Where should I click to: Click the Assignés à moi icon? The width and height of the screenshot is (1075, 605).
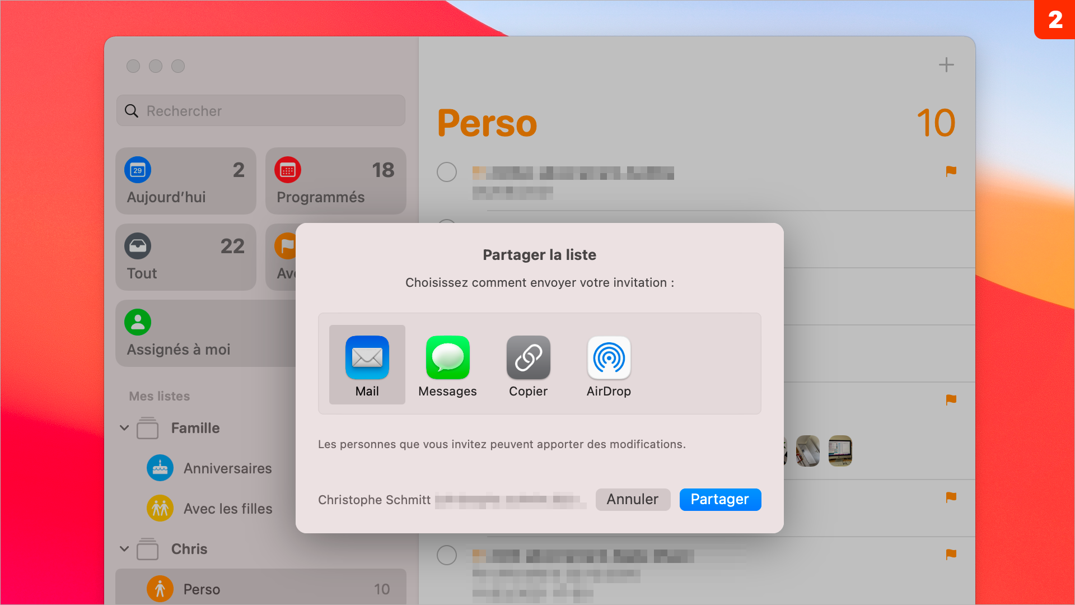click(x=137, y=323)
